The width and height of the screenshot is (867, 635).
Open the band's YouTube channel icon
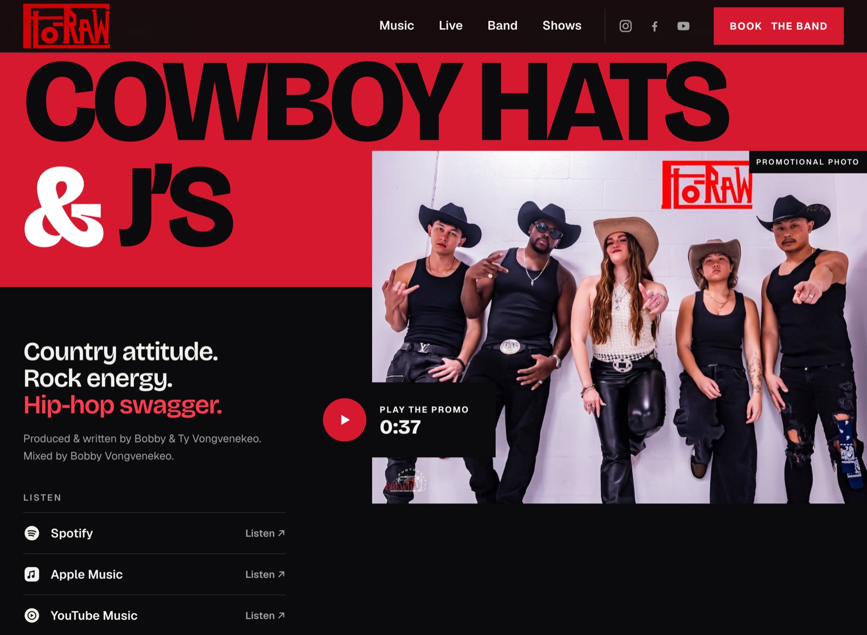tap(683, 26)
